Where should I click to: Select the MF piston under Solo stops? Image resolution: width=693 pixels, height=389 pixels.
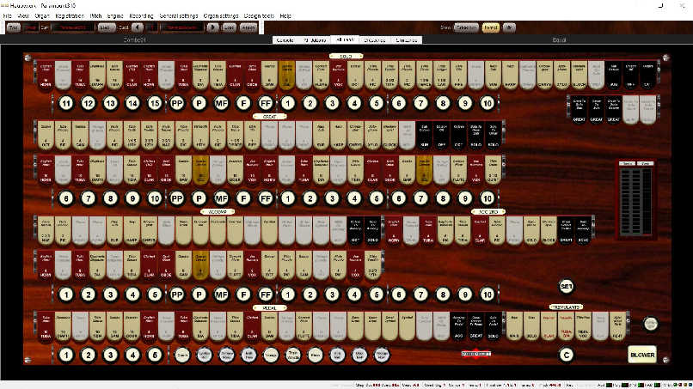pyautogui.click(x=221, y=103)
